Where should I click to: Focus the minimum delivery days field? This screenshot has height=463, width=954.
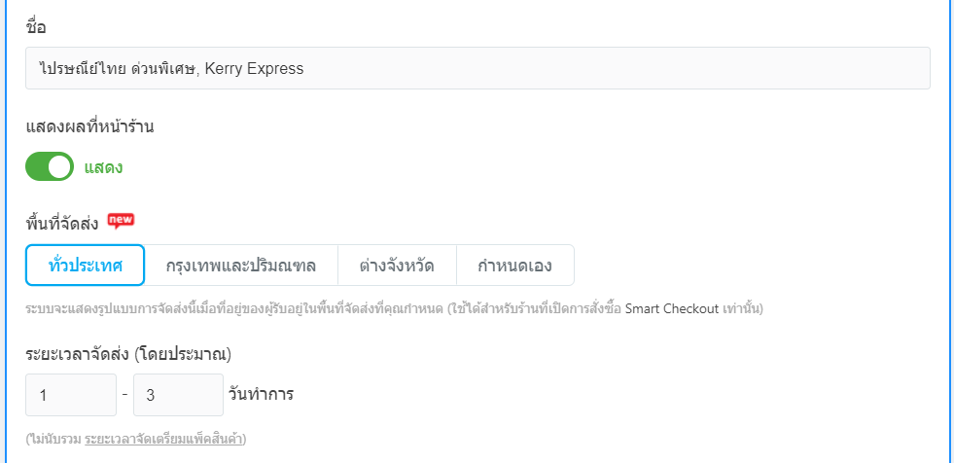[x=71, y=395]
